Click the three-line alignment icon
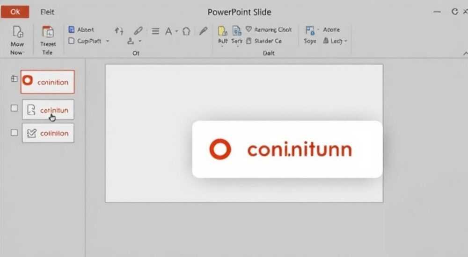This screenshot has height=257, width=468. pyautogui.click(x=155, y=31)
